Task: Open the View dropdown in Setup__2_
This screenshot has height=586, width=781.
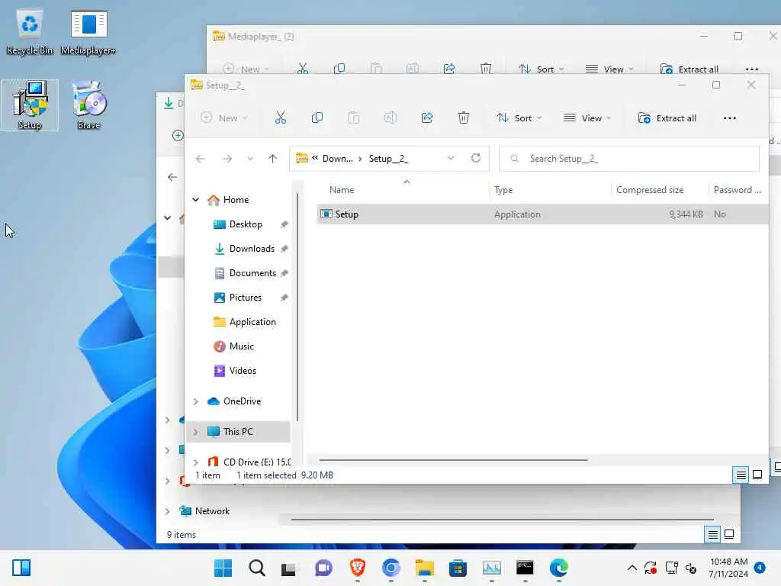Action: pyautogui.click(x=587, y=118)
